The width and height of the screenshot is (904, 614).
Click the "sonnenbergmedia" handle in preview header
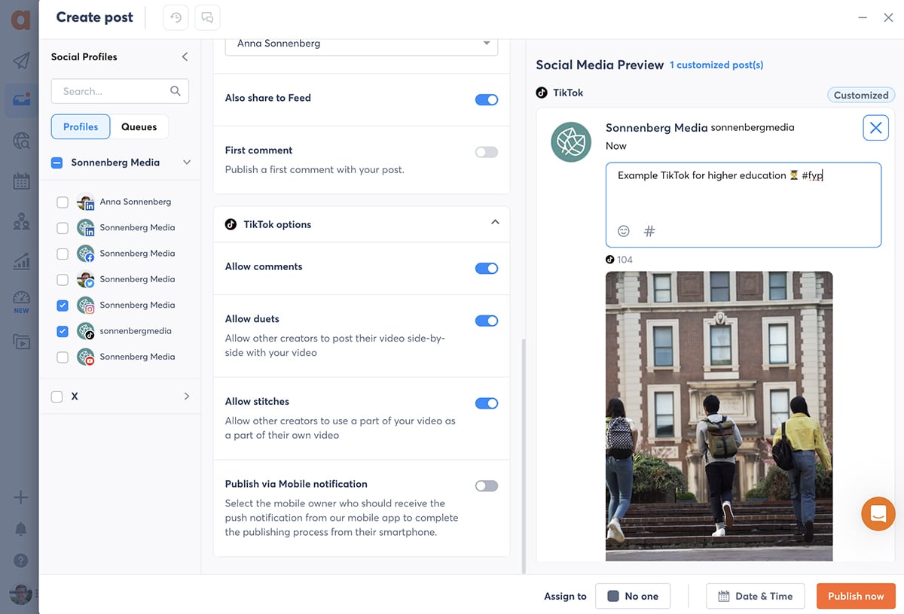coord(753,128)
